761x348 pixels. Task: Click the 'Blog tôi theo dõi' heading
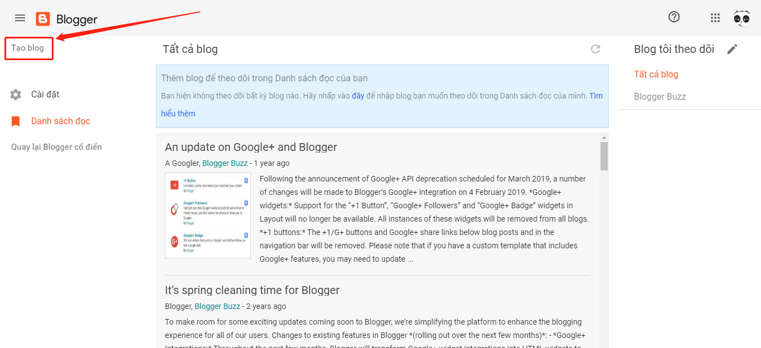[674, 49]
